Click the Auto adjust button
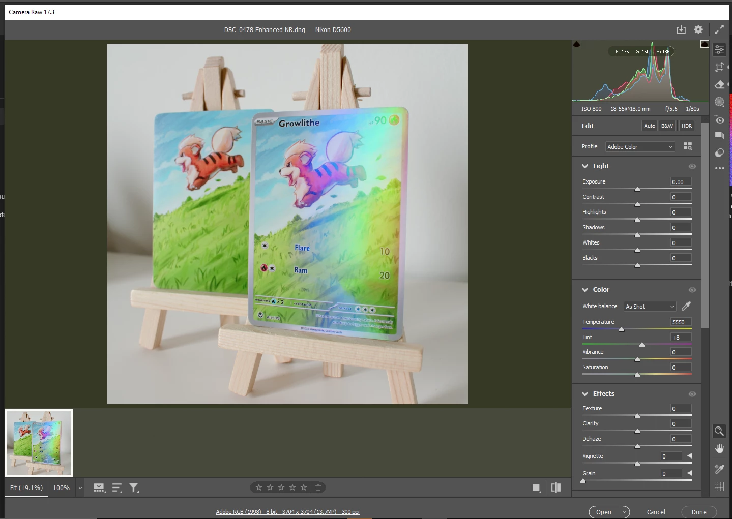This screenshot has height=519, width=732. pyautogui.click(x=650, y=126)
